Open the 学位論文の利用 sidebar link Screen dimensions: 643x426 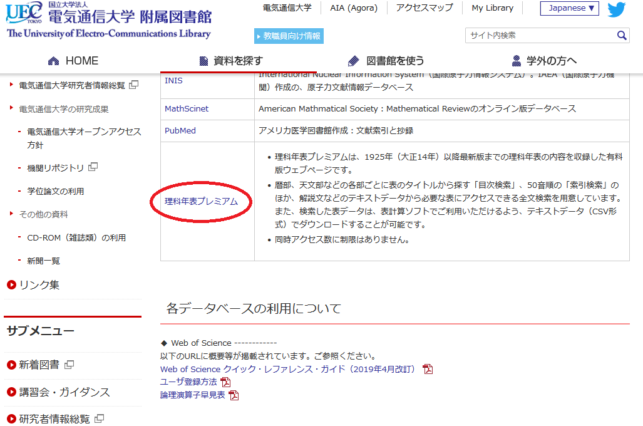55,191
